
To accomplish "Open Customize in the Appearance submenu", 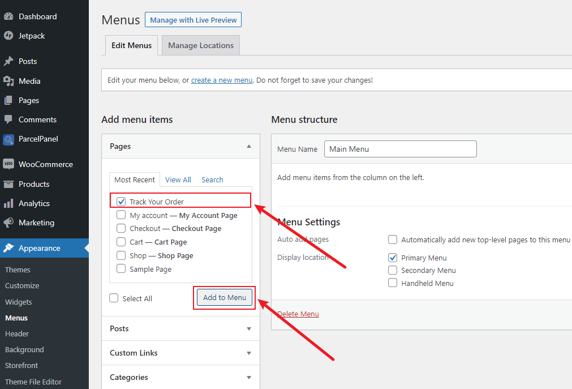I will (x=22, y=285).
